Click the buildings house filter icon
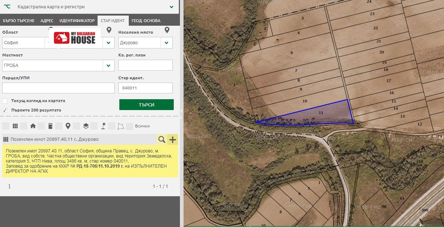Viewport: 444px width, 227px height. coord(33,126)
